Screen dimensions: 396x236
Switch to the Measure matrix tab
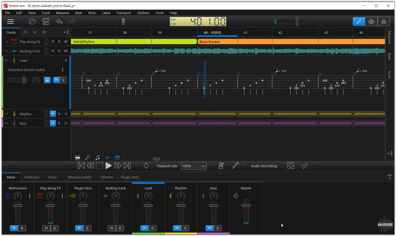80,177
